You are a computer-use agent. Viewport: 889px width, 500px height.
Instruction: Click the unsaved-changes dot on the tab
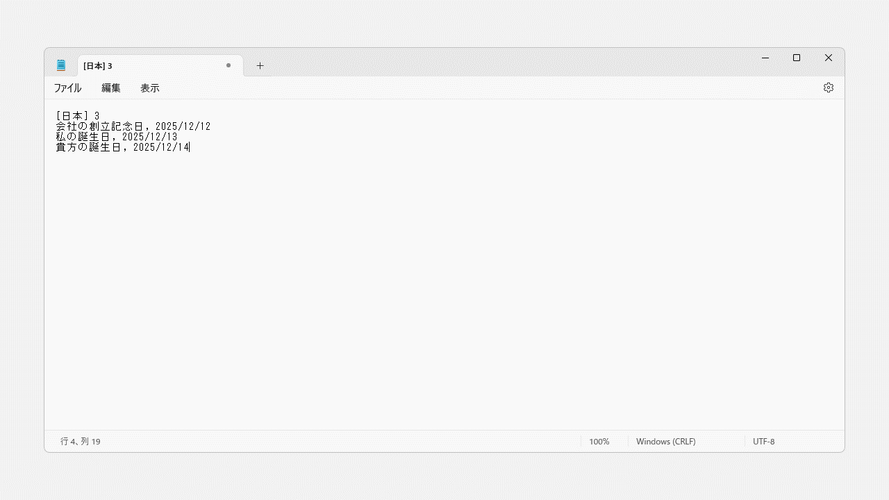coord(229,65)
